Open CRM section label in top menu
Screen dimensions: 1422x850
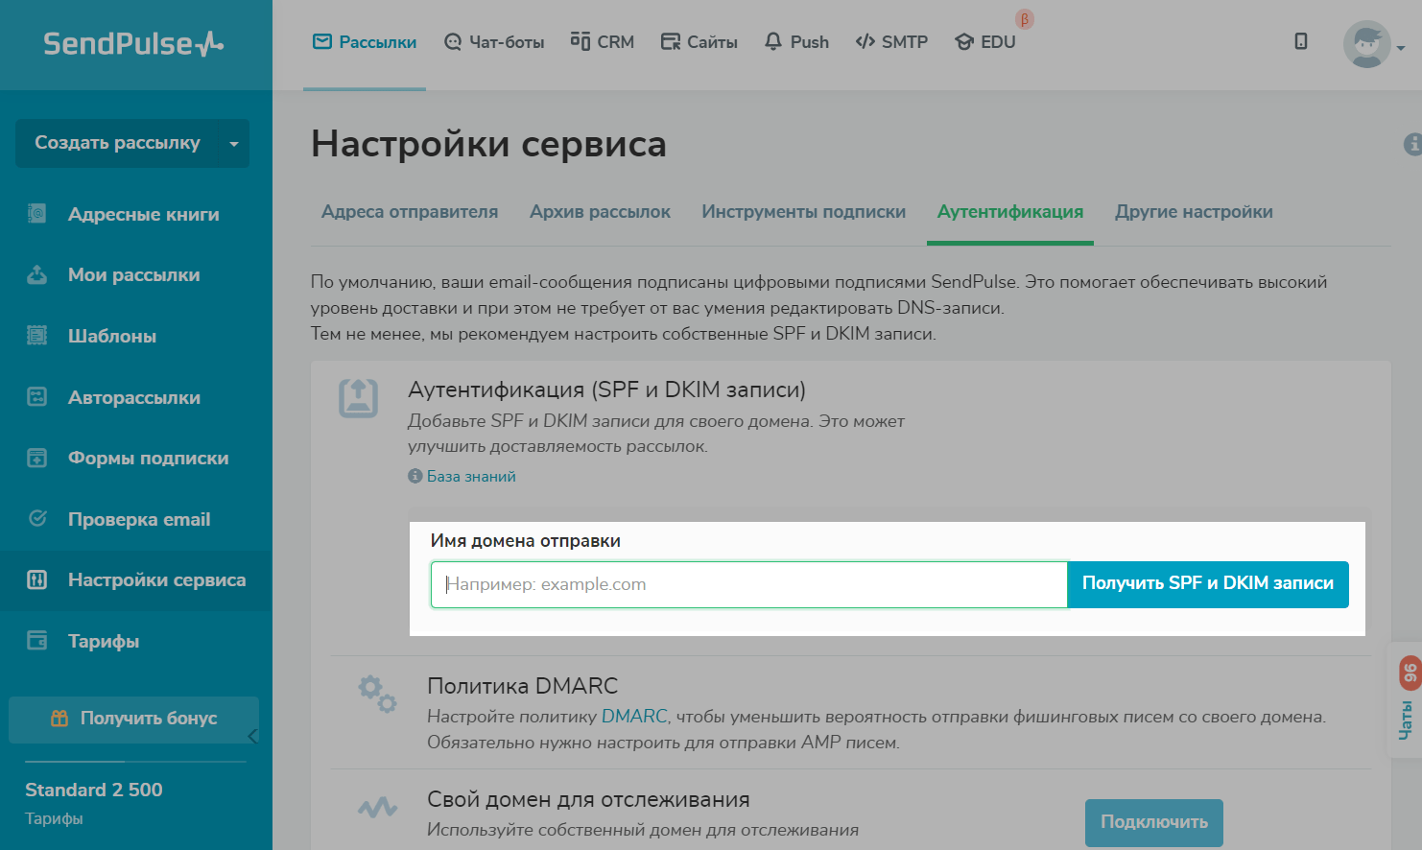[x=616, y=42]
